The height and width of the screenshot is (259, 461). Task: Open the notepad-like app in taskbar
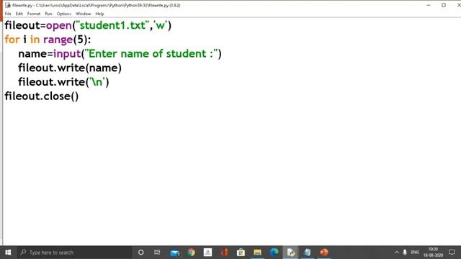point(308,253)
